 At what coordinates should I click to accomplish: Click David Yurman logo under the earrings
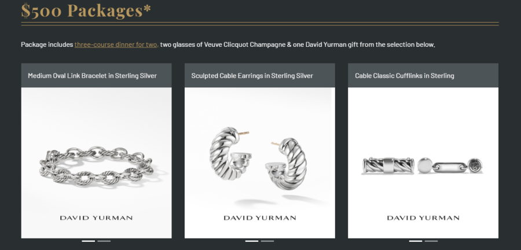point(260,218)
